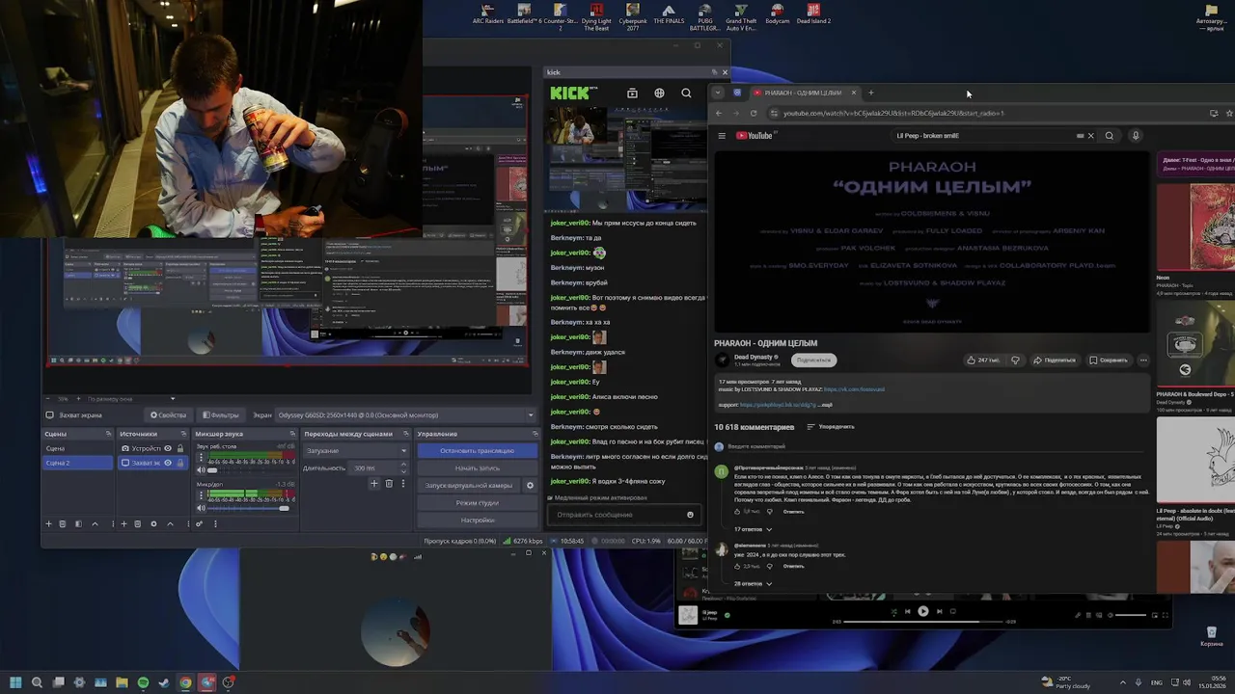The height and width of the screenshot is (694, 1235).
Task: Start YouTube voice search with microphone
Action: [x=1136, y=136]
